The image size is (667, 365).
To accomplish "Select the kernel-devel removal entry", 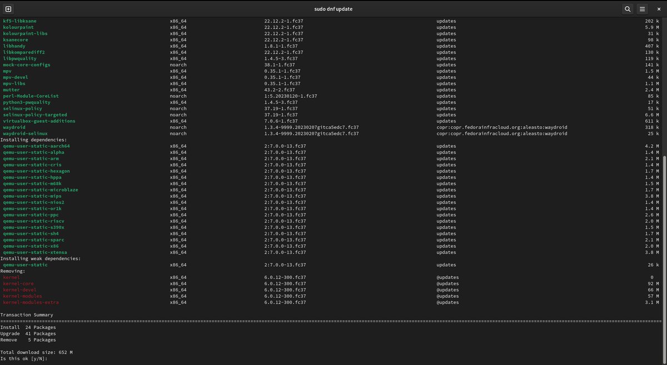I will pyautogui.click(x=20, y=290).
